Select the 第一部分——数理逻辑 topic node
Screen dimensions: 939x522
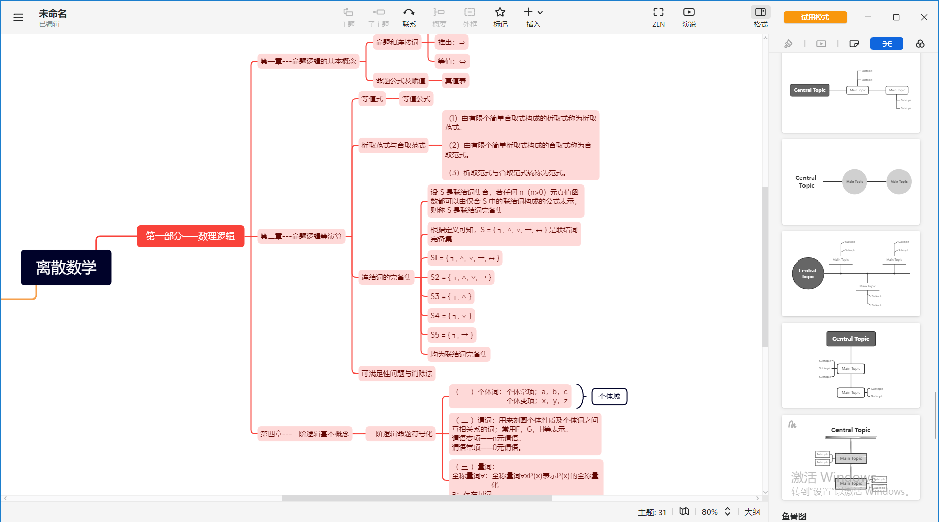point(190,236)
